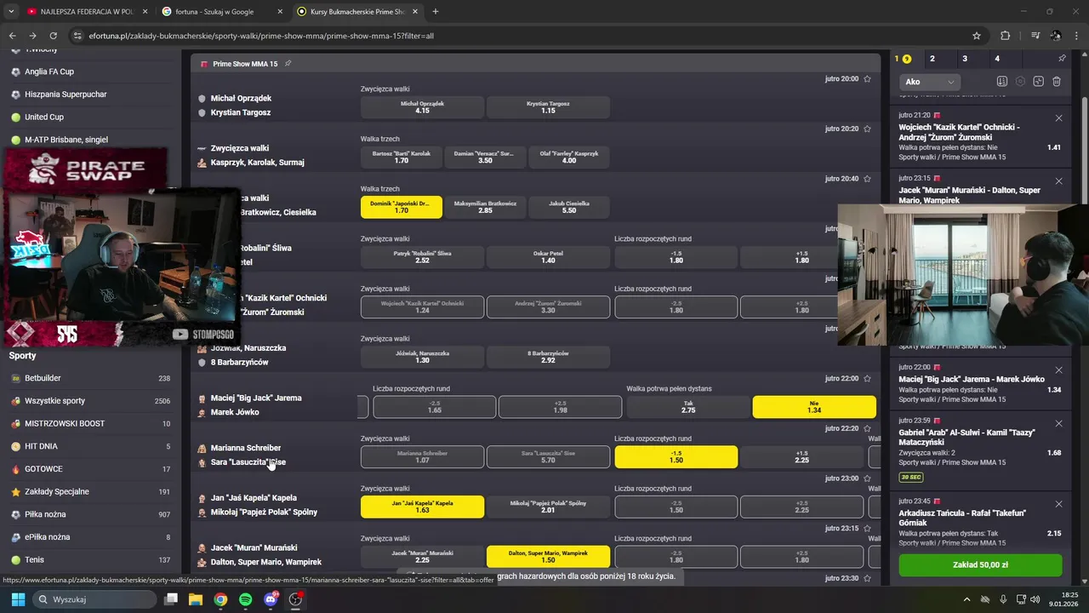Open Marianna Schreiber vs Sara Sise match
This screenshot has width=1089, height=613.
[248, 455]
